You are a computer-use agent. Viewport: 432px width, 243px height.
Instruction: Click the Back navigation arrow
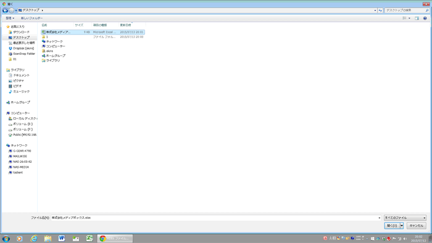[5, 10]
